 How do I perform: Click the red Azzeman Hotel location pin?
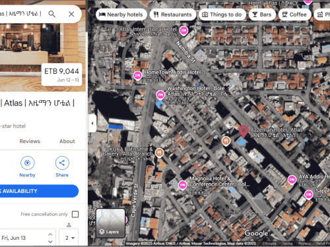[244, 132]
